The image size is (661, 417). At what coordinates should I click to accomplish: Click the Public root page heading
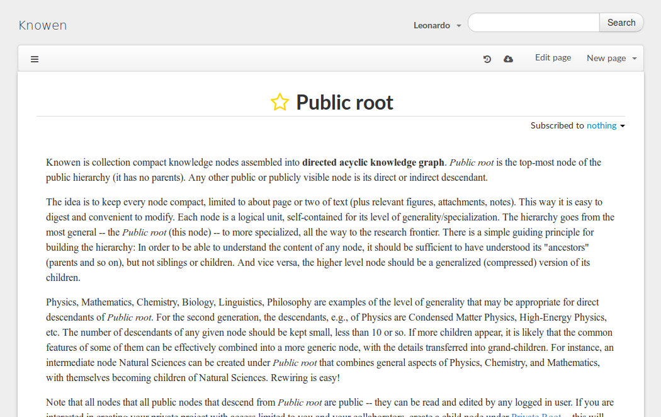click(344, 102)
